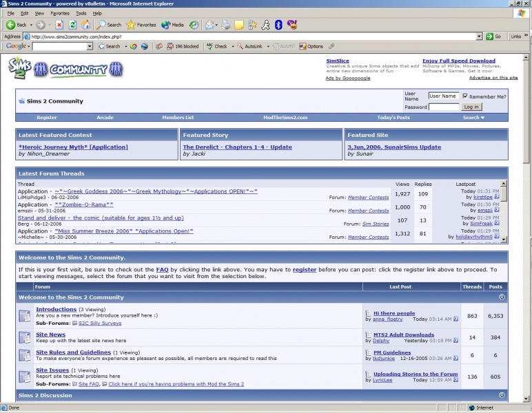Image resolution: width=532 pixels, height=413 pixels.
Task: Click the FAQ link in welcome text
Action: (x=162, y=270)
